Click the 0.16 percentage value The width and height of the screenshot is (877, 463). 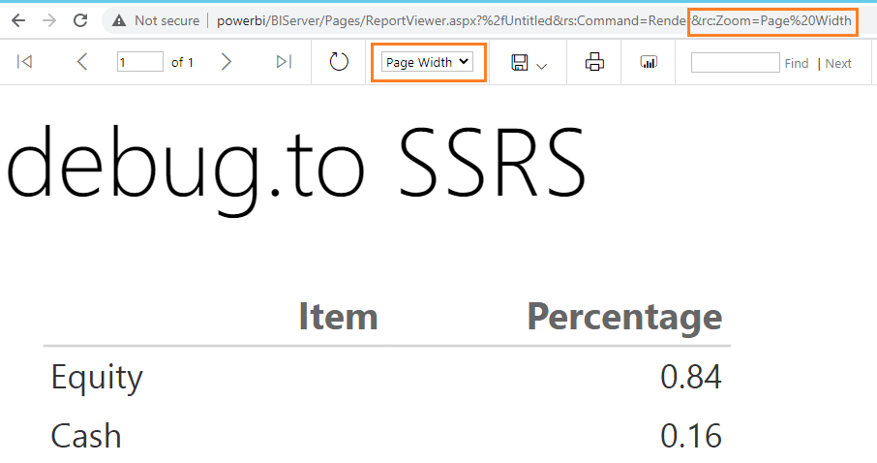coord(691,436)
